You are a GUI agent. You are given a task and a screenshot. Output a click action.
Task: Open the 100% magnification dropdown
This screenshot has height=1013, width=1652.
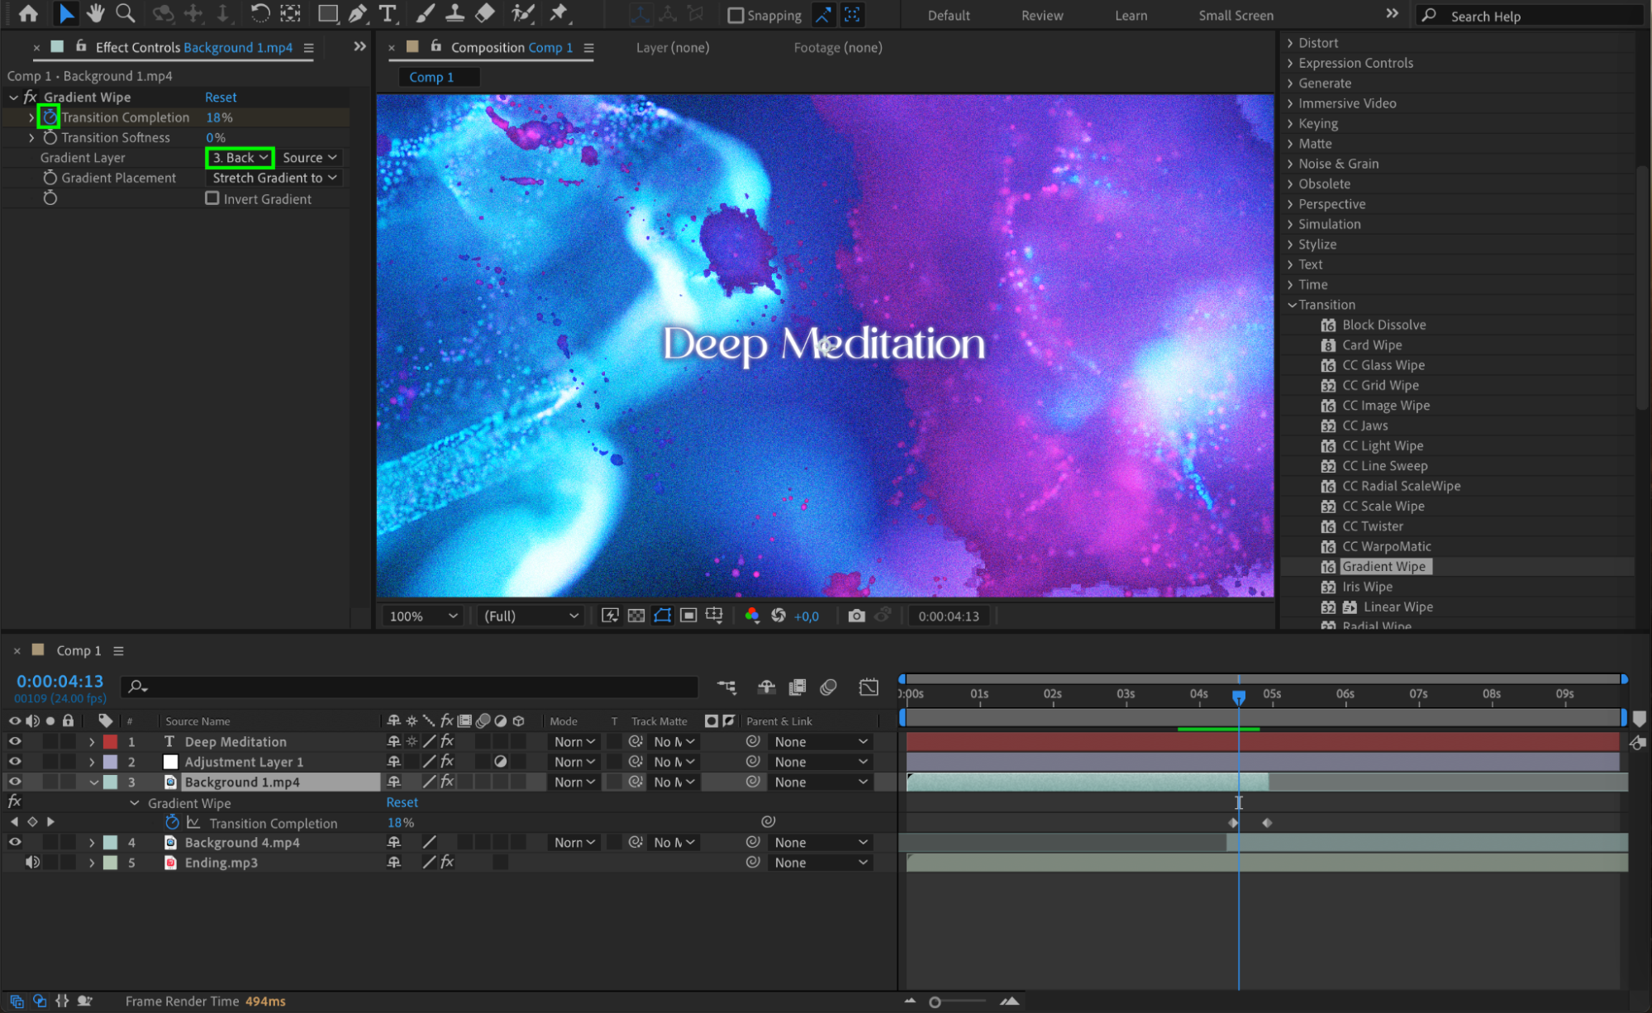click(x=422, y=616)
